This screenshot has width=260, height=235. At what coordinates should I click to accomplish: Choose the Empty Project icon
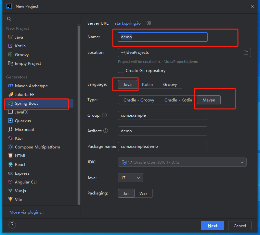10,63
